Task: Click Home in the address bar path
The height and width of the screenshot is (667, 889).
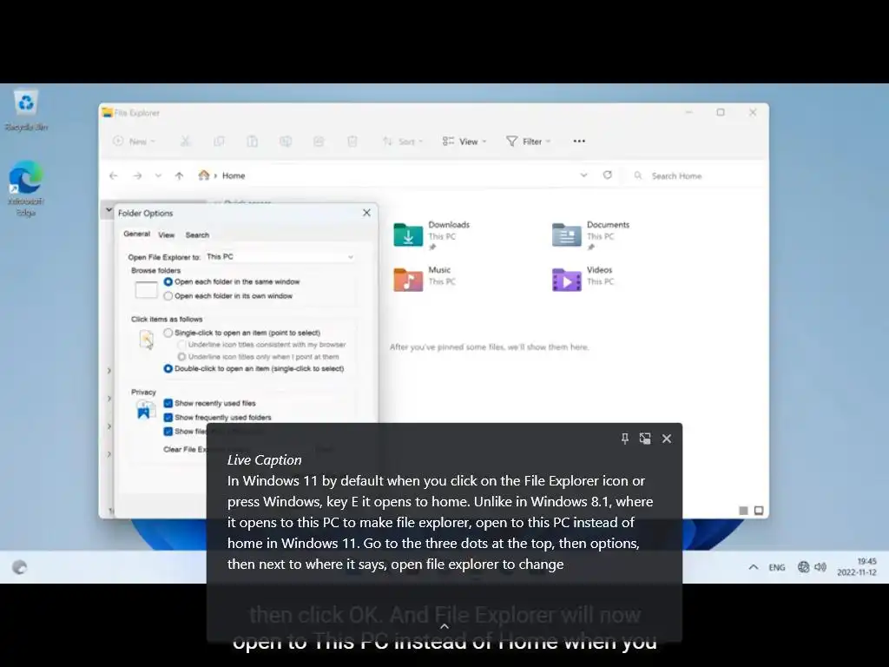Action: tap(234, 175)
